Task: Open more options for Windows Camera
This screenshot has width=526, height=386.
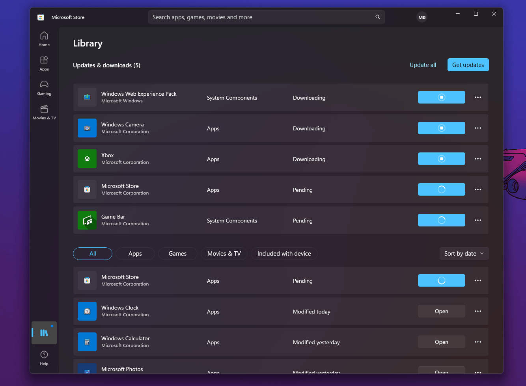Action: coord(478,128)
